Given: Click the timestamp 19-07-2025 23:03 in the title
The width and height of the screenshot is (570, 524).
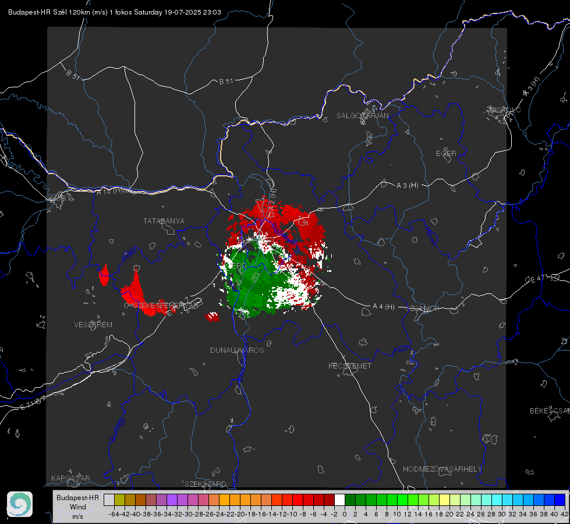Looking at the screenshot, I should click(x=193, y=12).
